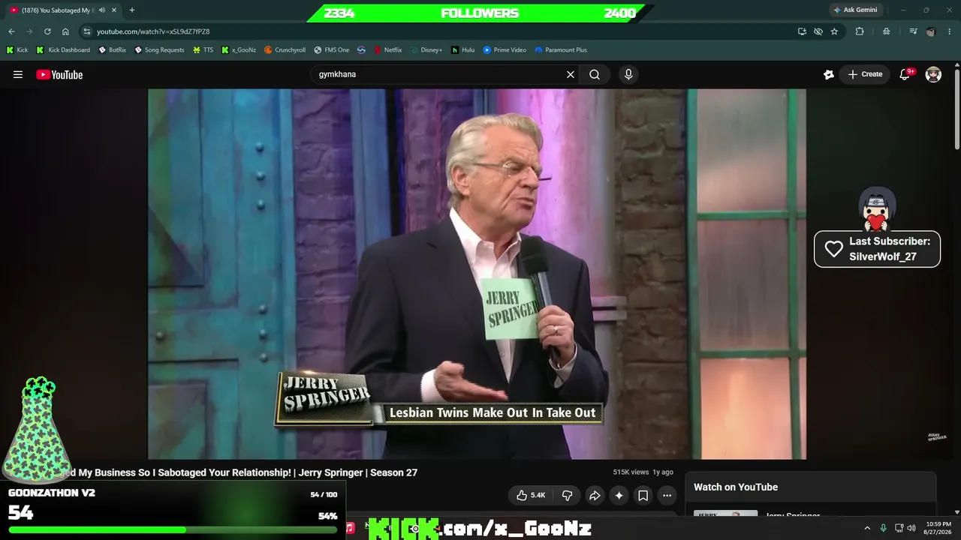Like the Jerry Springer video
The image size is (961, 540).
pyautogui.click(x=531, y=495)
